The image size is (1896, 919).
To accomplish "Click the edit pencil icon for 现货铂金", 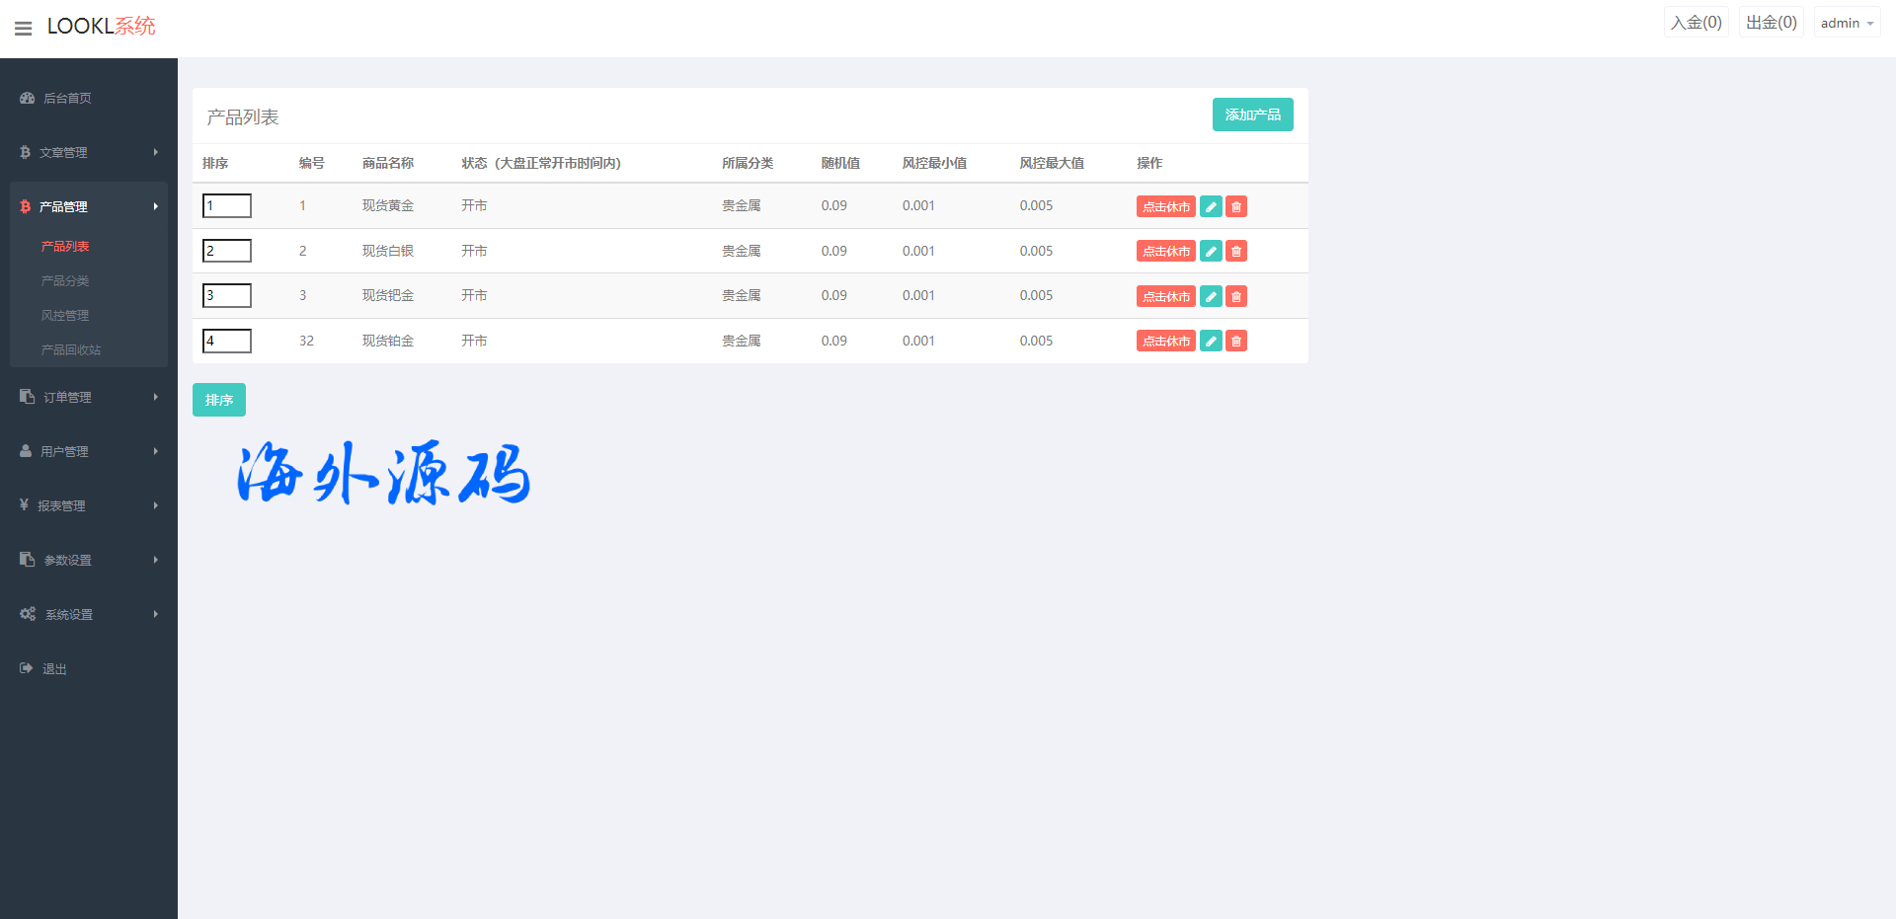I will click(x=1211, y=342).
